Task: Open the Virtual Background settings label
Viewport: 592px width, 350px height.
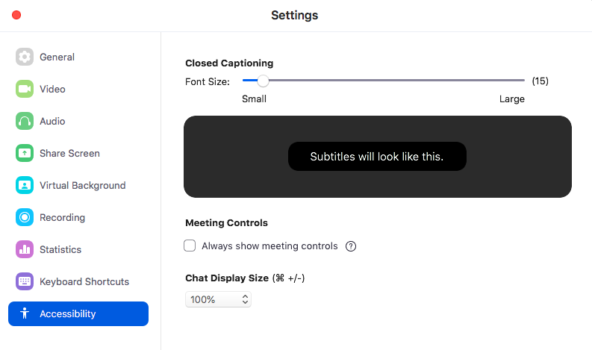Action: coord(82,186)
